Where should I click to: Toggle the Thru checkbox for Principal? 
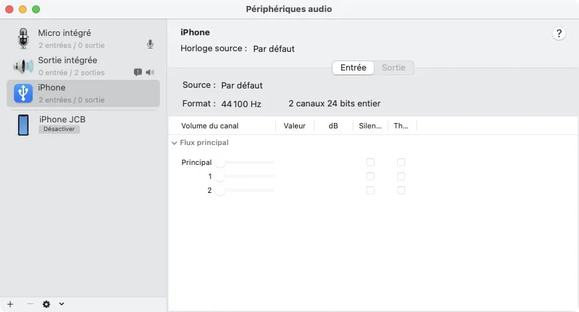(401, 162)
